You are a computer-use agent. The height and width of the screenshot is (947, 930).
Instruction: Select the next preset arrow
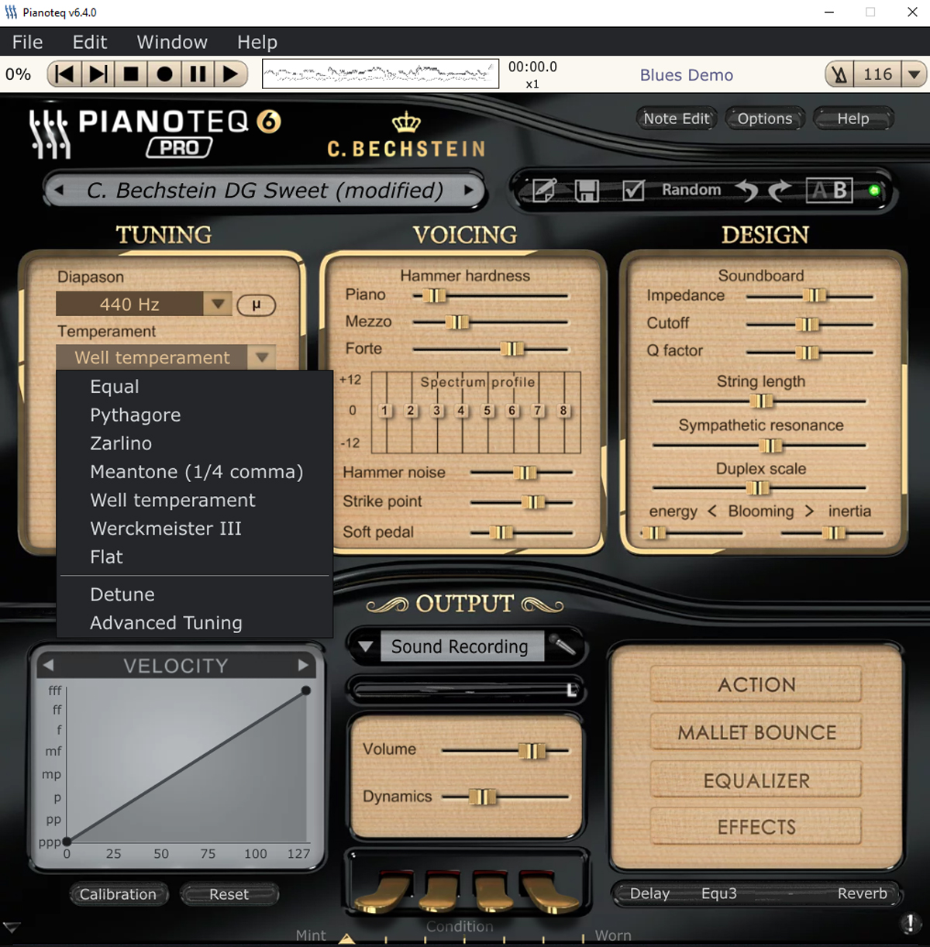pos(468,190)
